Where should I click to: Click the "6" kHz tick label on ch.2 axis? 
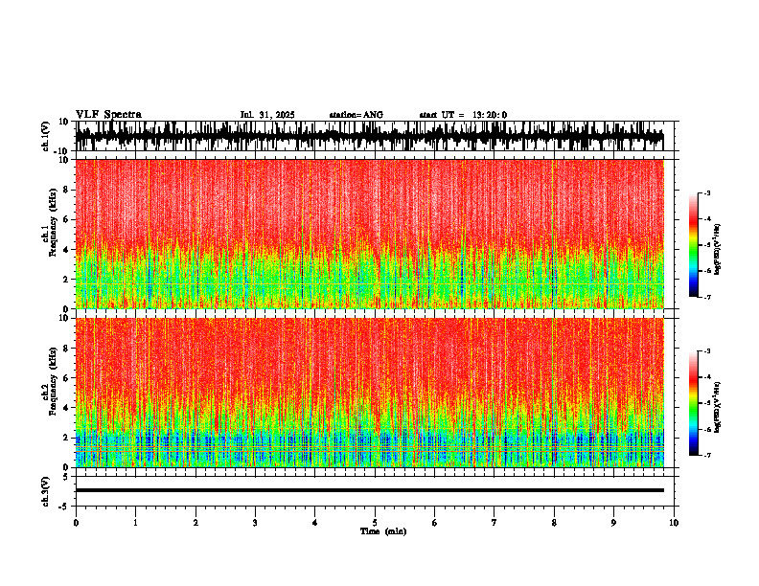[x=67, y=378]
